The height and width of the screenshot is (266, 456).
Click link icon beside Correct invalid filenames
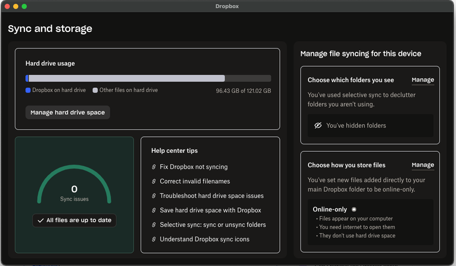(x=153, y=182)
